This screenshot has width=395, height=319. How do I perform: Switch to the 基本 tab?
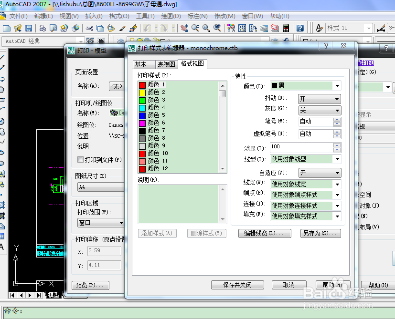click(x=144, y=64)
